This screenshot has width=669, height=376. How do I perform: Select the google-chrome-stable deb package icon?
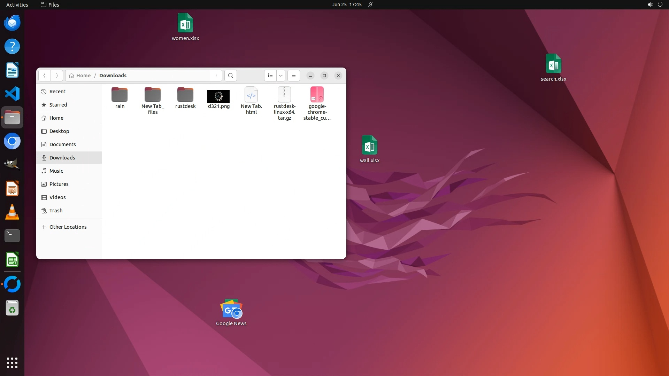pos(317,94)
